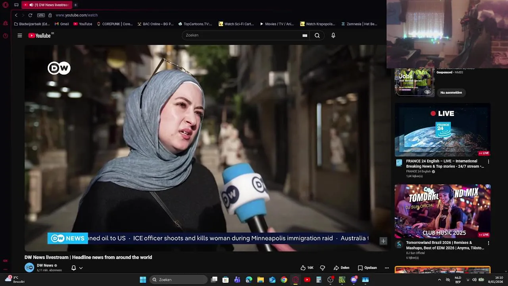508x286 pixels.
Task: Open the sidebar three-dots setup menu
Action: click(5, 269)
